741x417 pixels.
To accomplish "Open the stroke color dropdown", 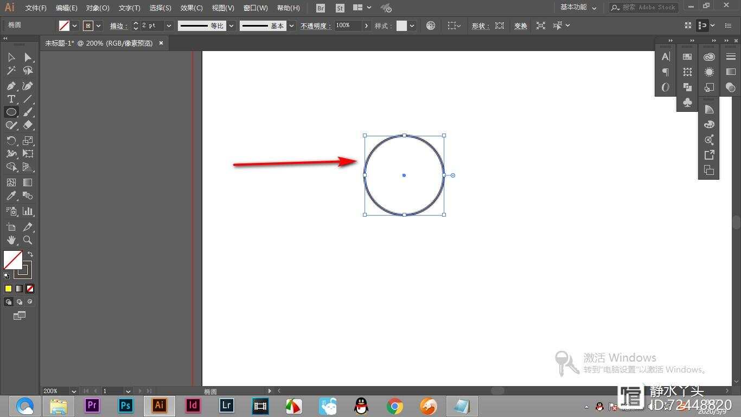I will click(x=99, y=26).
